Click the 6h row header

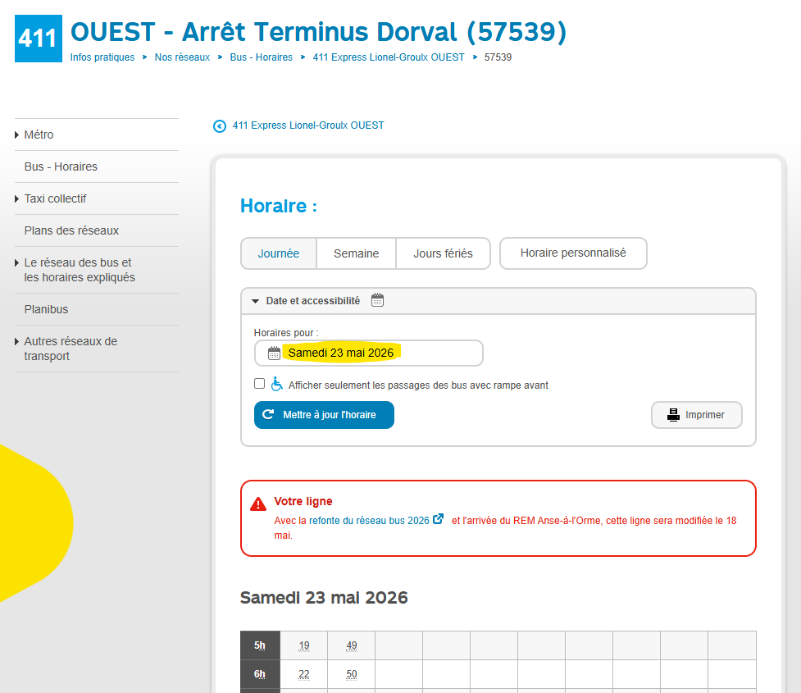260,674
